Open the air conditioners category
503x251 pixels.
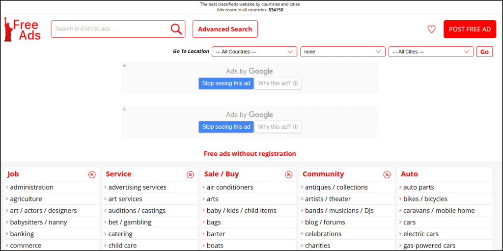tap(230, 187)
